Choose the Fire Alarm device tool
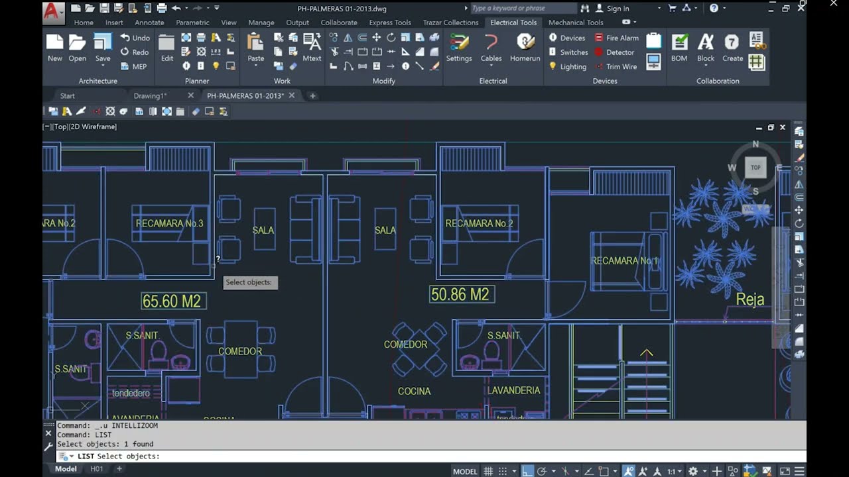This screenshot has width=849, height=477. coord(616,38)
